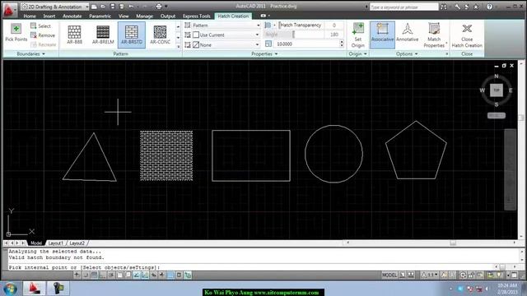This screenshot has height=296, width=527.
Task: Click the Remove boundary objects button
Action: (42, 35)
